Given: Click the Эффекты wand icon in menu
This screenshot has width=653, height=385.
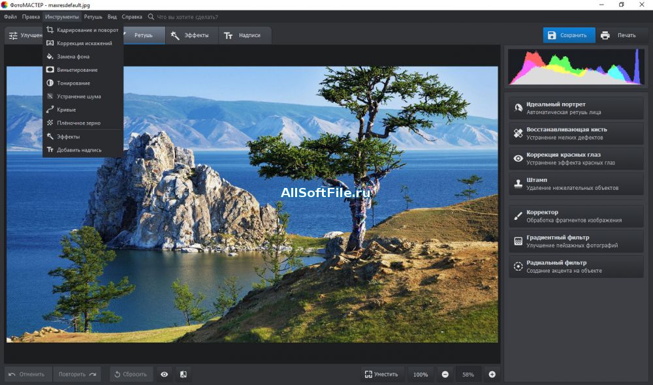Looking at the screenshot, I should [50, 136].
